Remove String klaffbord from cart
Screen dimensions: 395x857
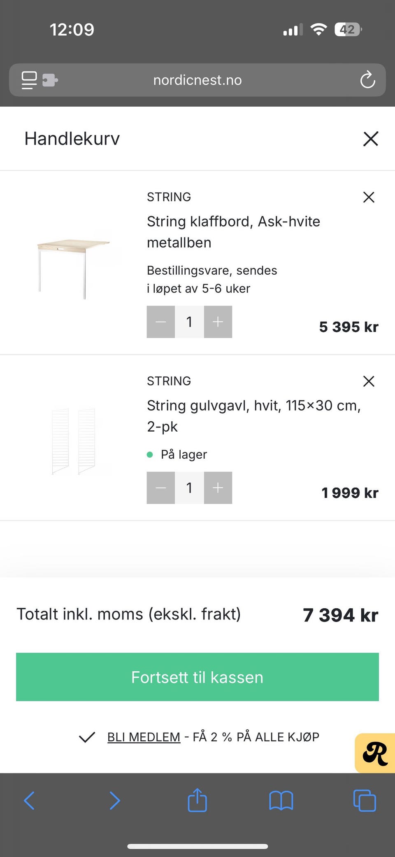click(369, 197)
